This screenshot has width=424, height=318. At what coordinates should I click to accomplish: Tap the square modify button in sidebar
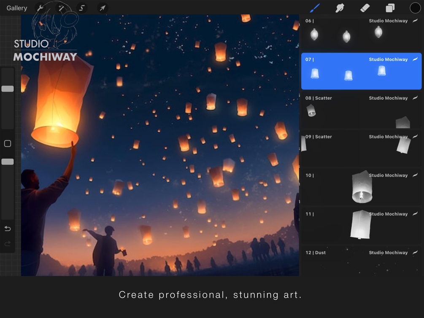pyautogui.click(x=8, y=143)
